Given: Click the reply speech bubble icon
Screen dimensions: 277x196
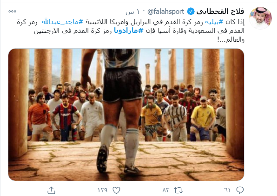Looking at the screenshot, I should coord(240,190).
